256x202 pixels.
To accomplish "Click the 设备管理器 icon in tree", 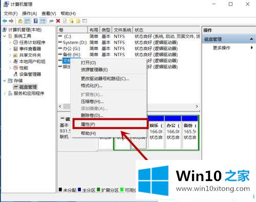I will [x=15, y=74].
